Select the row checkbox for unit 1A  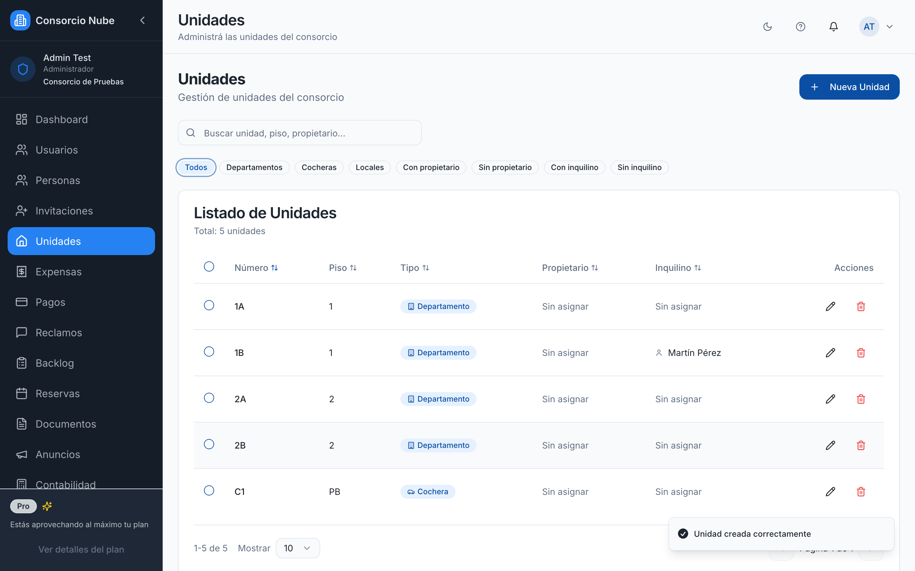[209, 305]
